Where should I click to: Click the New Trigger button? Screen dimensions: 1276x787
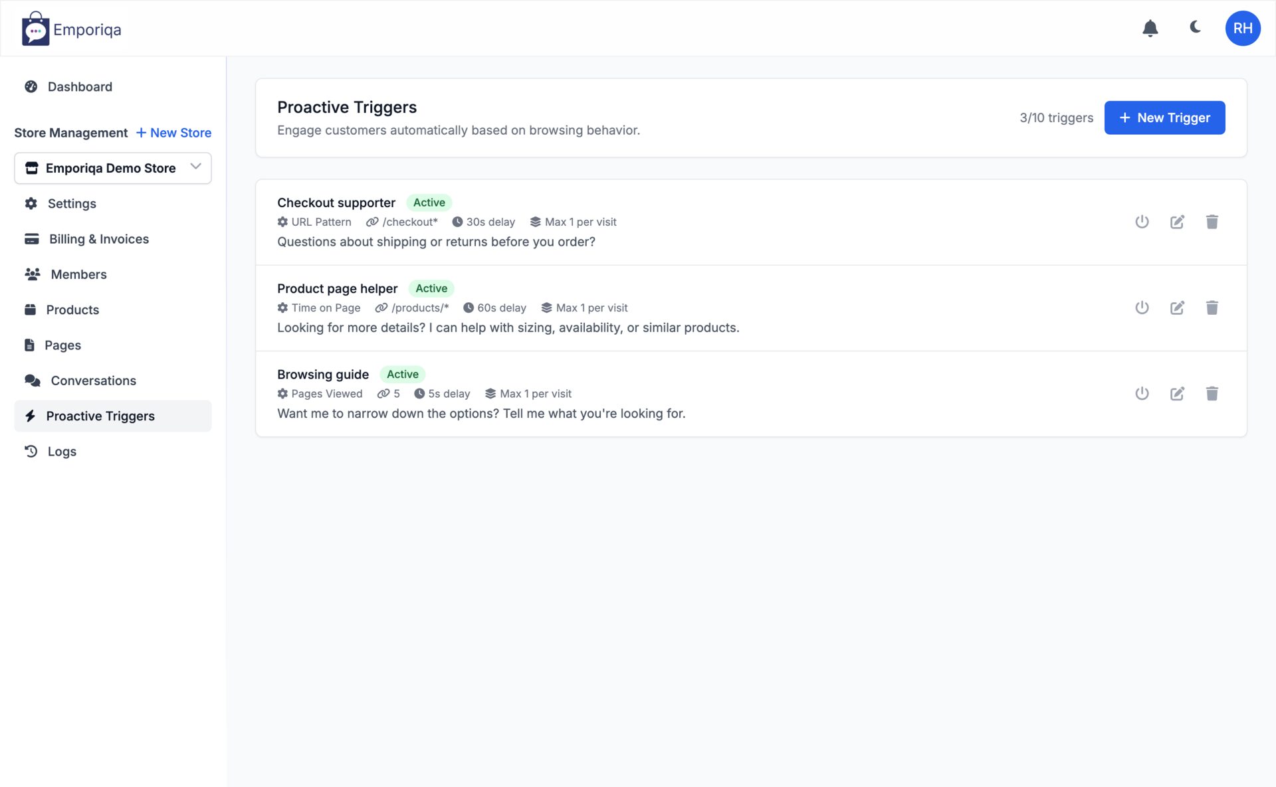click(x=1164, y=118)
